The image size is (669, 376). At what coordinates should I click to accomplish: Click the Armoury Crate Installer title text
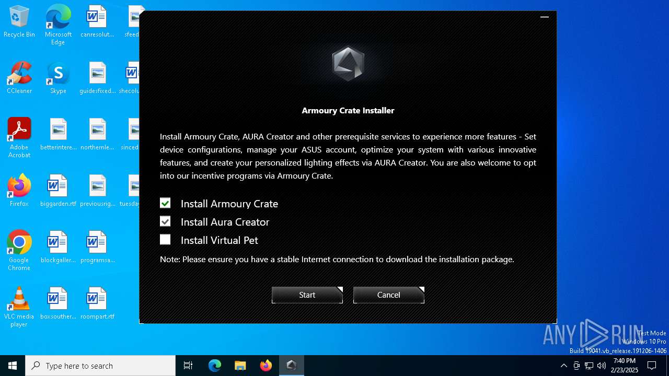[348, 111]
